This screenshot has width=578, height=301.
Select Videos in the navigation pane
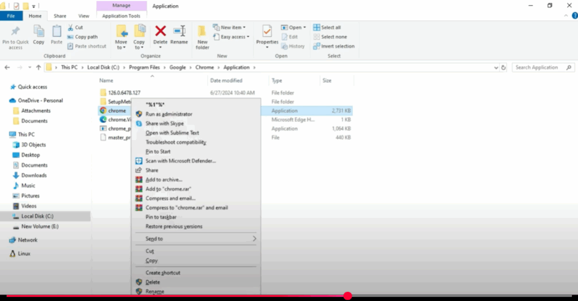point(25,206)
